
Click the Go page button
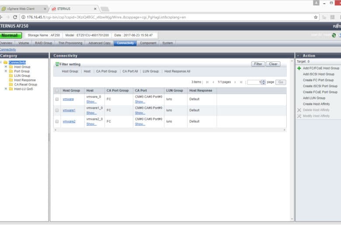tap(281, 82)
